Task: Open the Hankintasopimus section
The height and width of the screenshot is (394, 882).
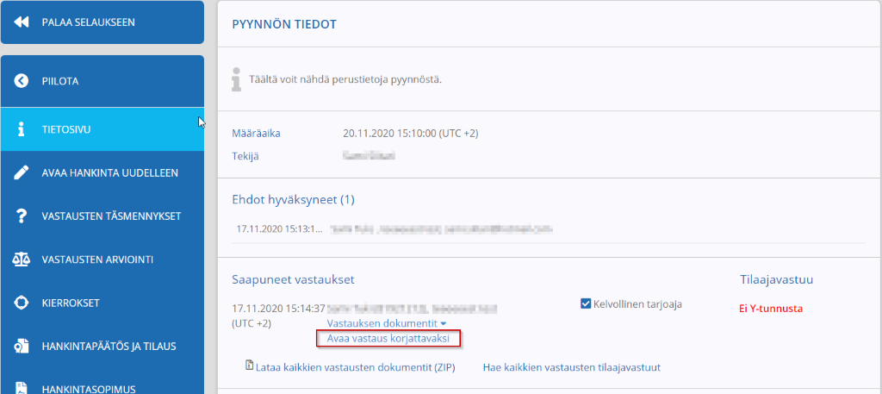Action: (x=102, y=383)
